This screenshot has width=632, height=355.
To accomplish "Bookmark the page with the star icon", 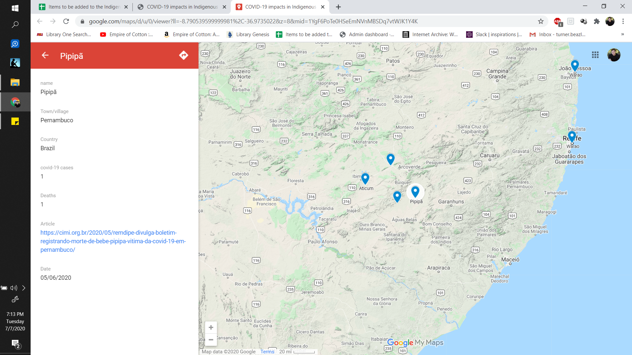I will tap(541, 21).
